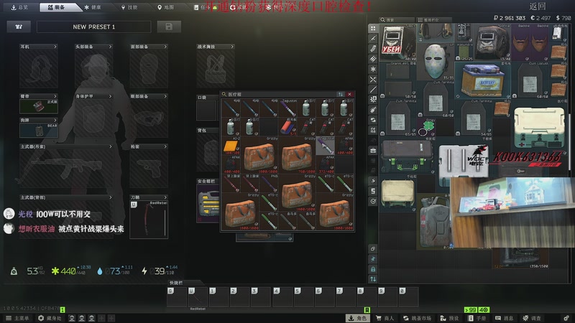
Task: Filter stash by diagonal line icon
Action: [x=373, y=89]
